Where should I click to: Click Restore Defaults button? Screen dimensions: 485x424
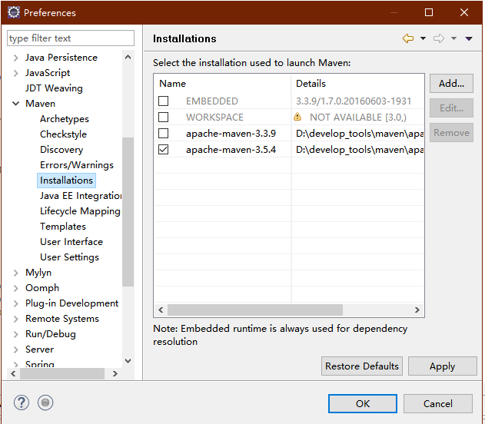click(x=362, y=366)
